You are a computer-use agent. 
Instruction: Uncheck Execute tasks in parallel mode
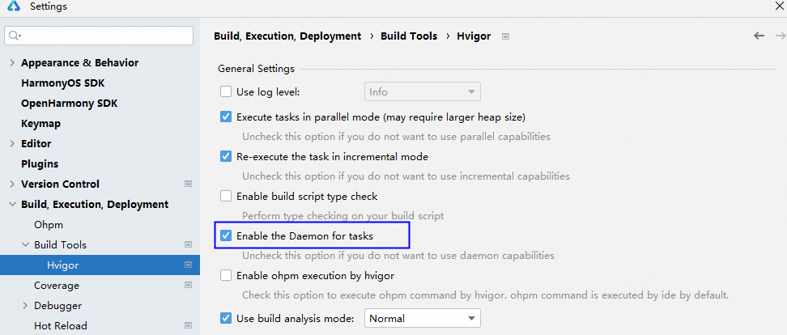click(226, 117)
